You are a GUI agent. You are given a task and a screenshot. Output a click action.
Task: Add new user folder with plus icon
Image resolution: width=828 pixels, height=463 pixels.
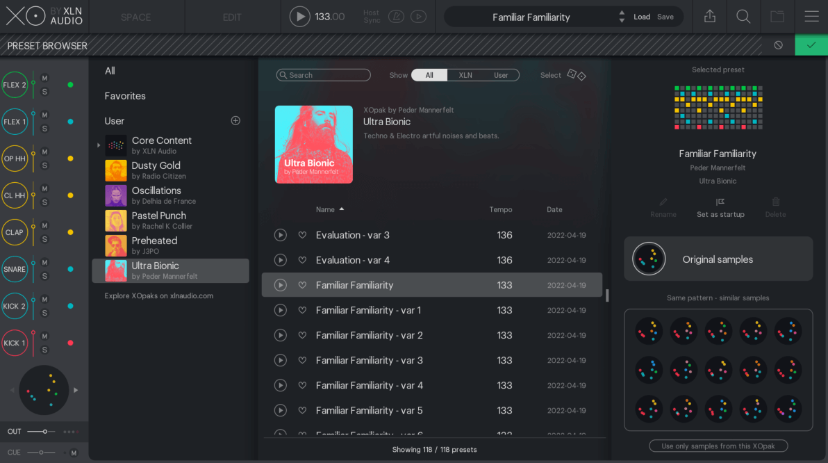[x=235, y=121]
